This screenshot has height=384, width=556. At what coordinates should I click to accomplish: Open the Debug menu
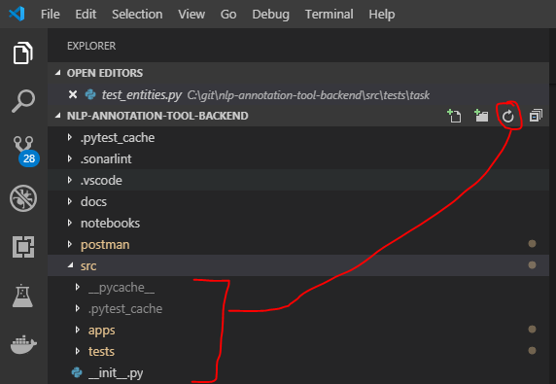pyautogui.click(x=270, y=15)
